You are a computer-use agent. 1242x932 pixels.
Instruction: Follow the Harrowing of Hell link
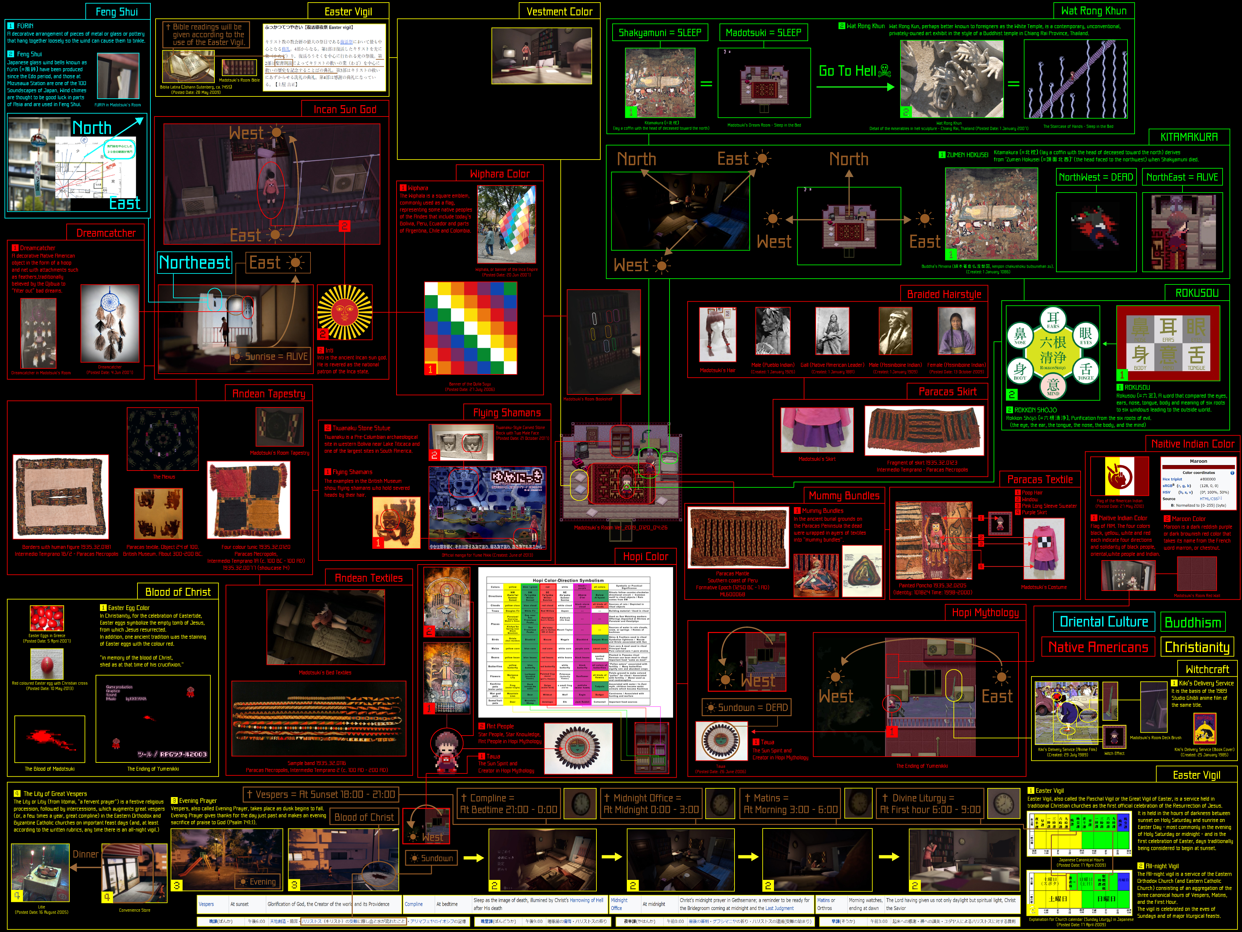[x=586, y=900]
